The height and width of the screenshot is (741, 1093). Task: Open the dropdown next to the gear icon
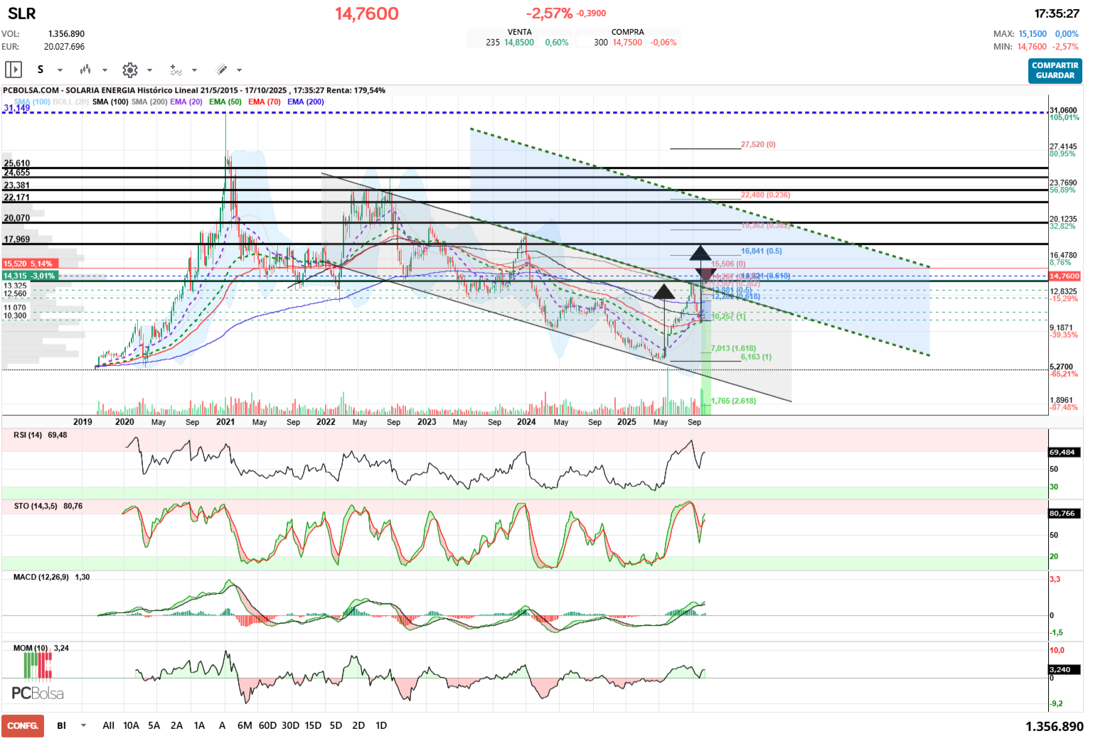point(149,70)
